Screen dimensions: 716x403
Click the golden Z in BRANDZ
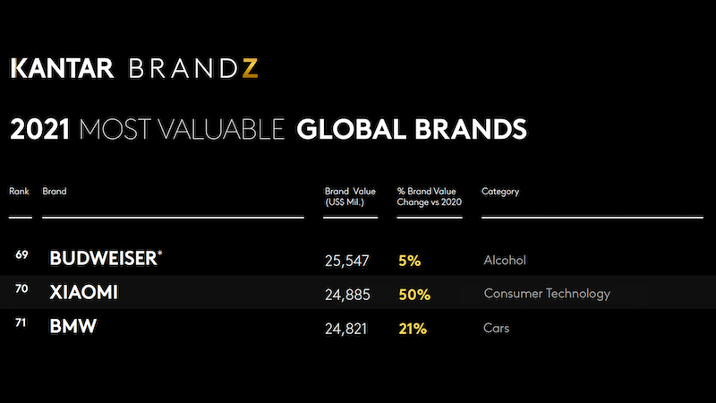point(250,69)
